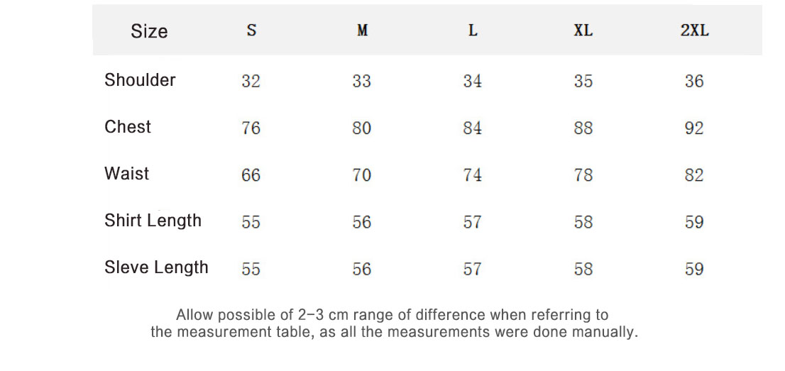Click the Sleve Length row label
The width and height of the screenshot is (785, 371).
[156, 267]
